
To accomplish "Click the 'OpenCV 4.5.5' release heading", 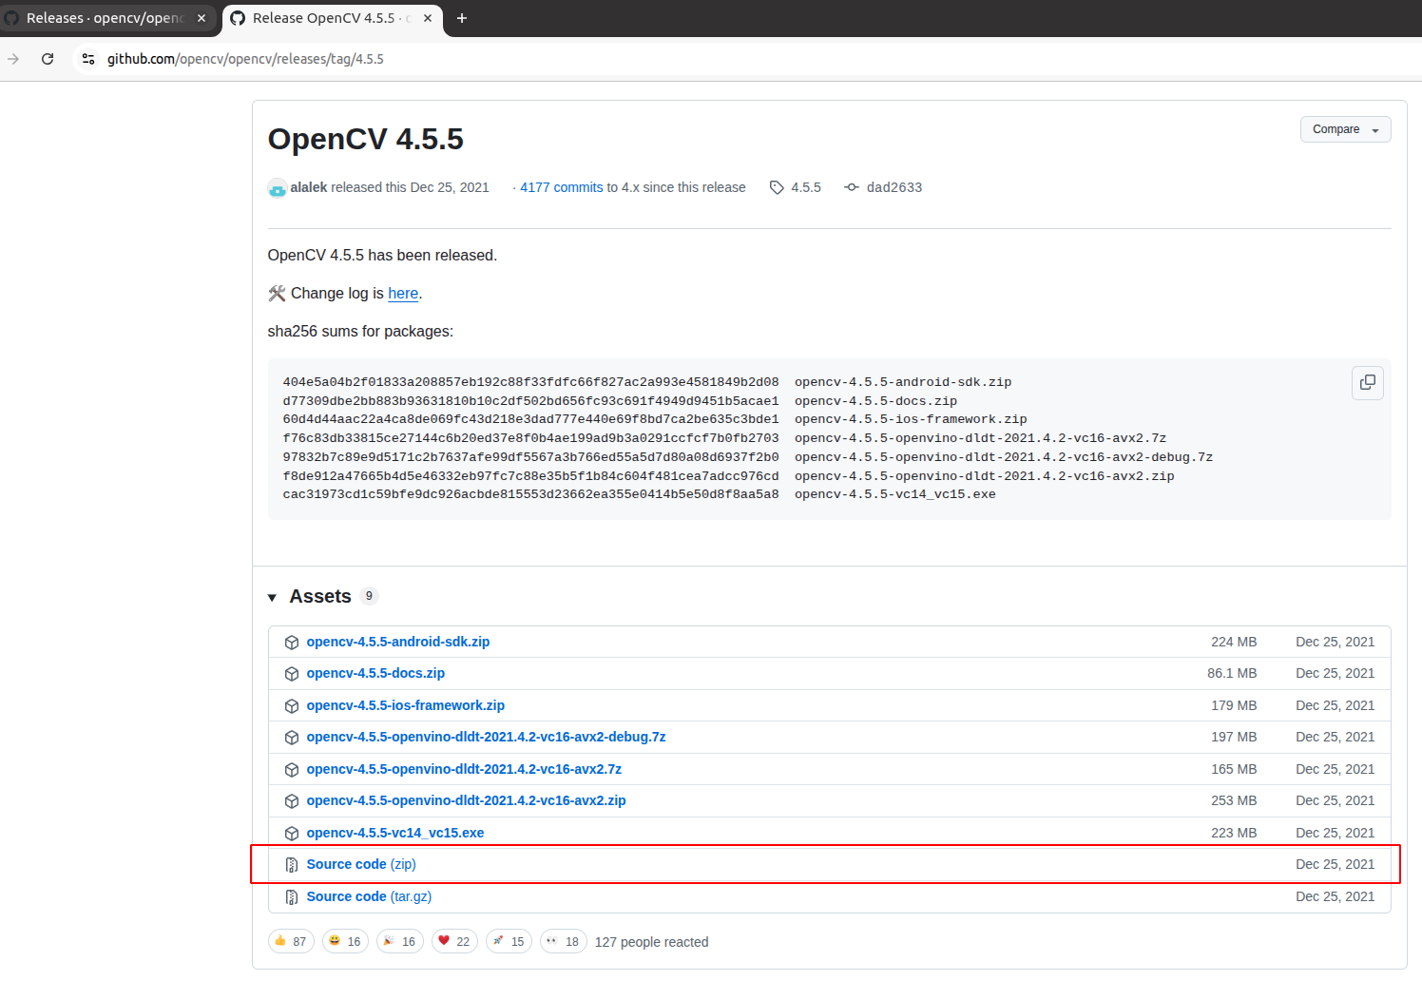I will (x=366, y=139).
